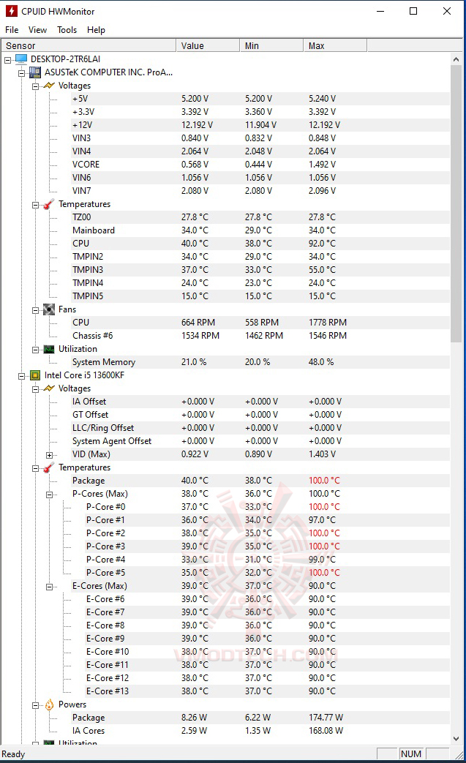Collapse the CPU Voltages group

click(36, 389)
